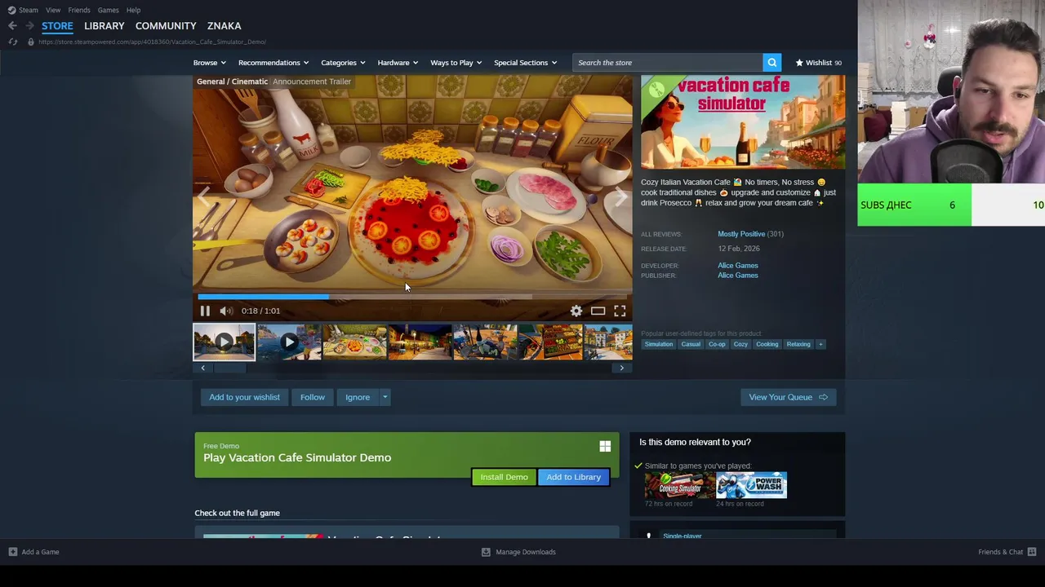1045x587 pixels.
Task: Open the Mostly Positive reviews link
Action: [741, 234]
